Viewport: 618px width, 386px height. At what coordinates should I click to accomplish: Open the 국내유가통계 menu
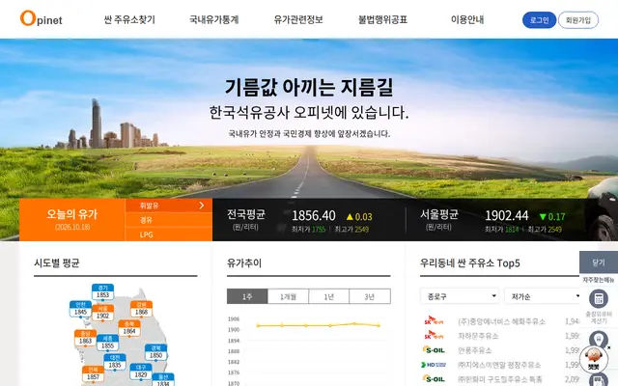[214, 19]
